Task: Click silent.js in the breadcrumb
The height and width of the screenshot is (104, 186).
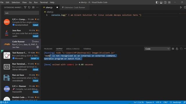Action: pyautogui.click(x=50, y=12)
